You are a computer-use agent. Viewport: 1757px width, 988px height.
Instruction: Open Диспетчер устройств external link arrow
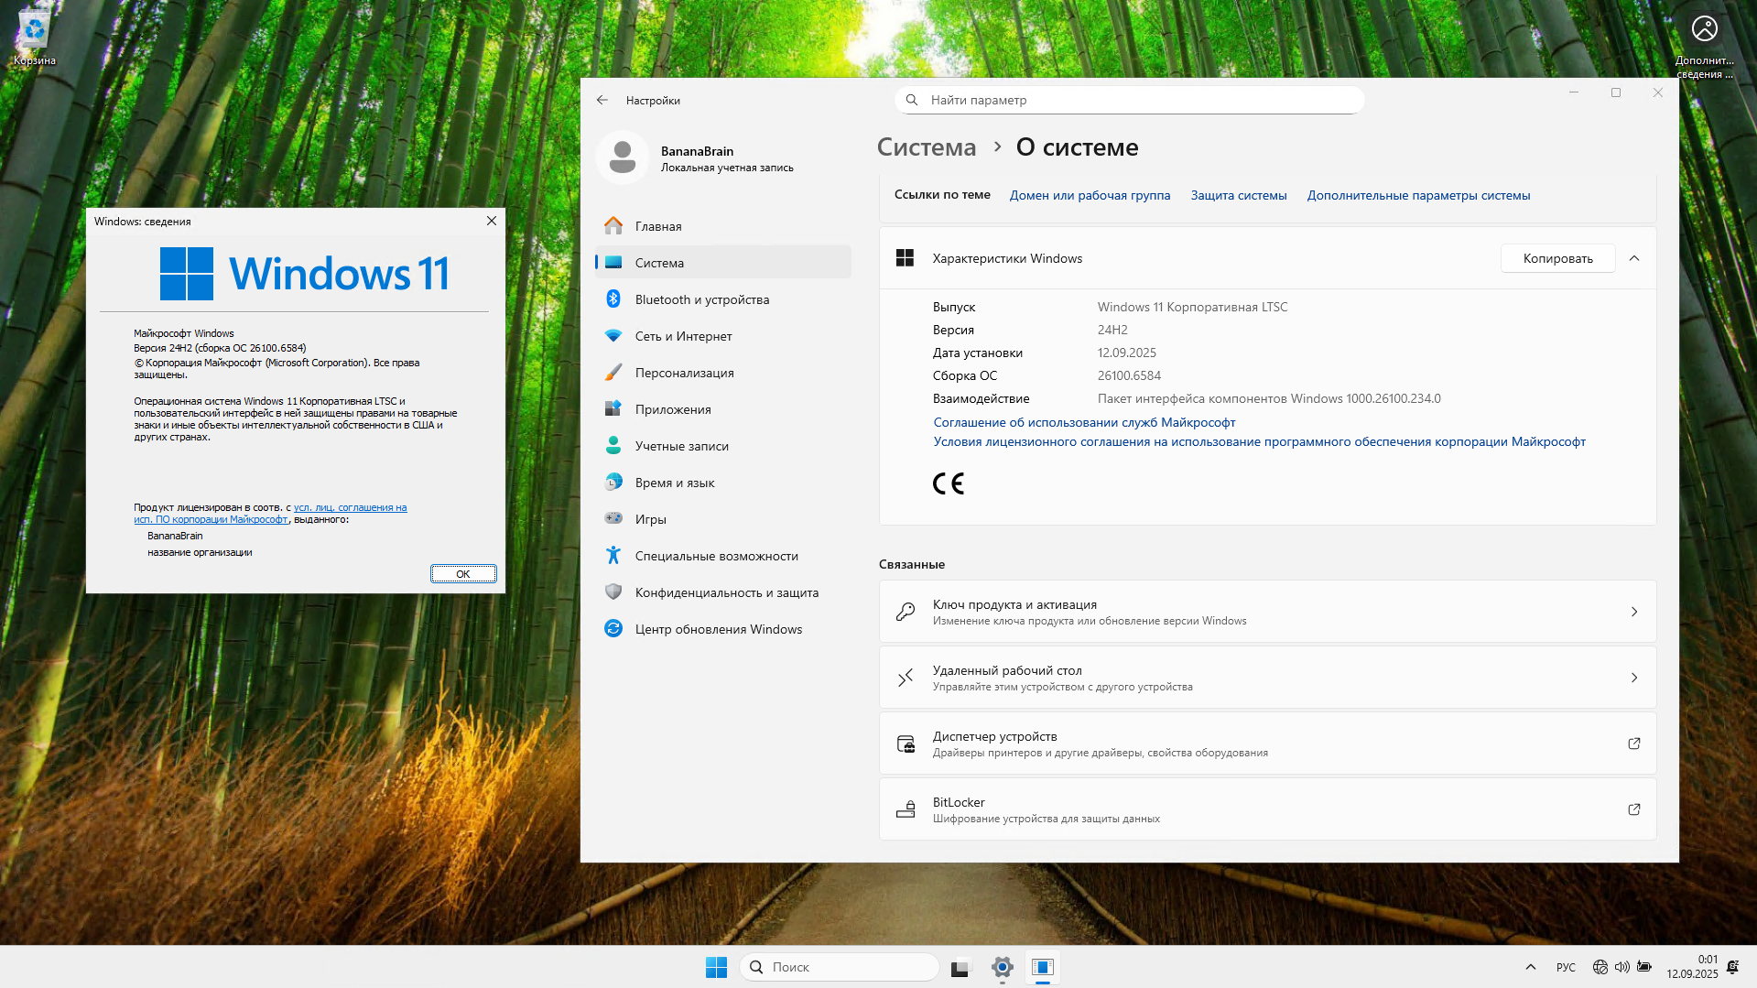1634,744
